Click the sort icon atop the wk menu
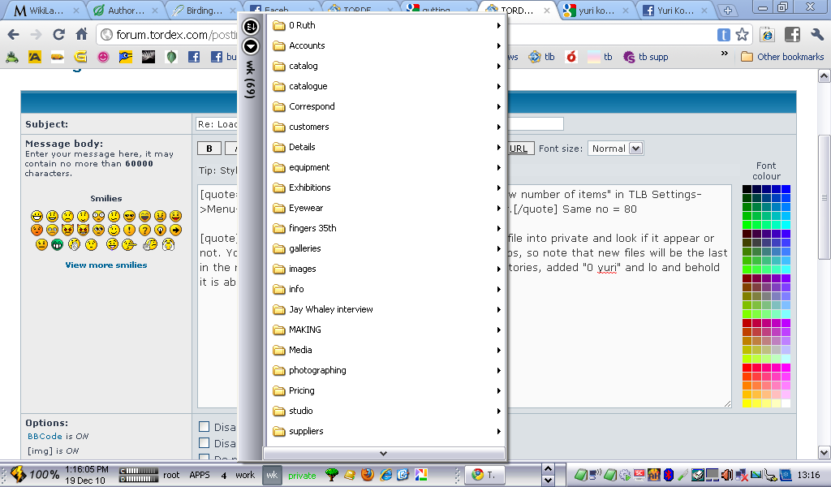The width and height of the screenshot is (831, 487). click(251, 27)
